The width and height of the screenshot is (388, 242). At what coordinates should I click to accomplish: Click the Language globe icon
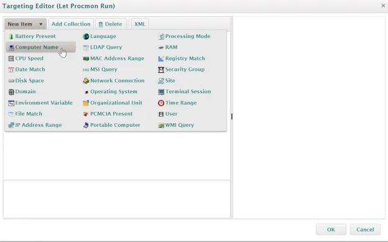pyautogui.click(x=86, y=37)
